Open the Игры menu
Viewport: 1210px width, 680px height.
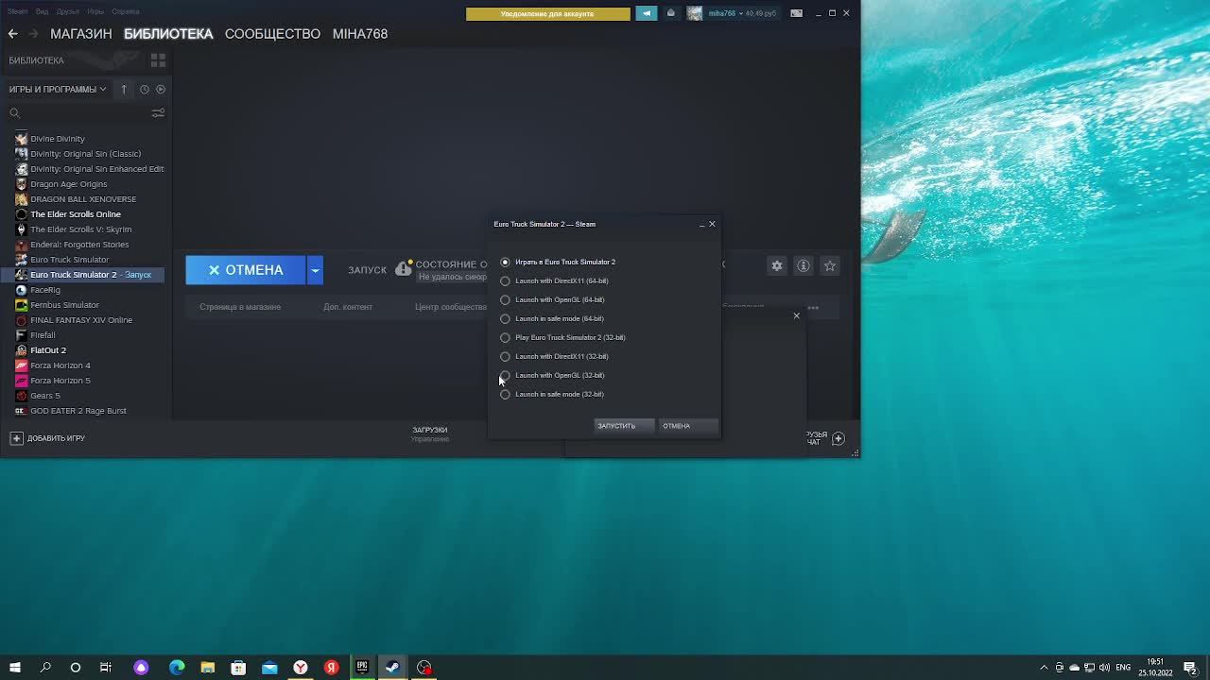coord(95,12)
